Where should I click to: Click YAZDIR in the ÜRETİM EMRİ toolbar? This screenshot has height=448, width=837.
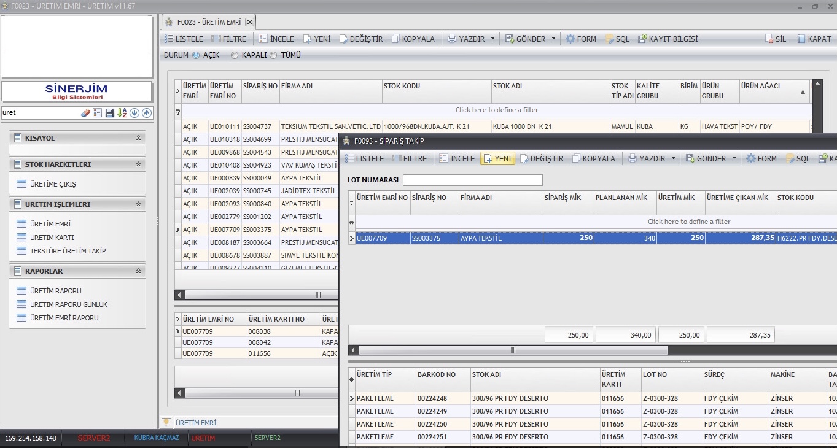pos(467,39)
